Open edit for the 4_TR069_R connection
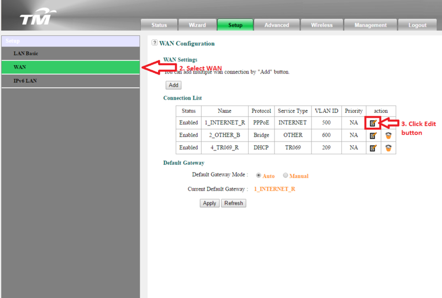The width and height of the screenshot is (442, 298). (373, 148)
